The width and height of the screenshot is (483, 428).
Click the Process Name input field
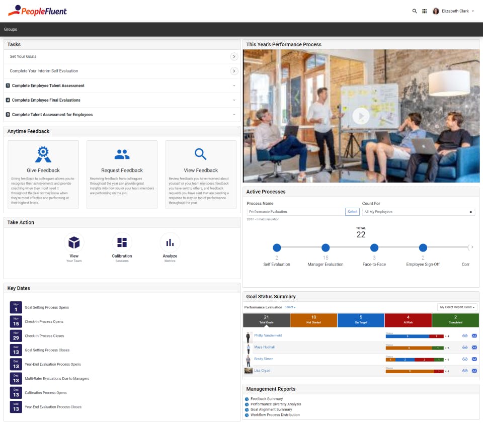292,211
